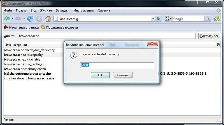
Task: Open the column picker icon
Action: [x=218, y=45]
